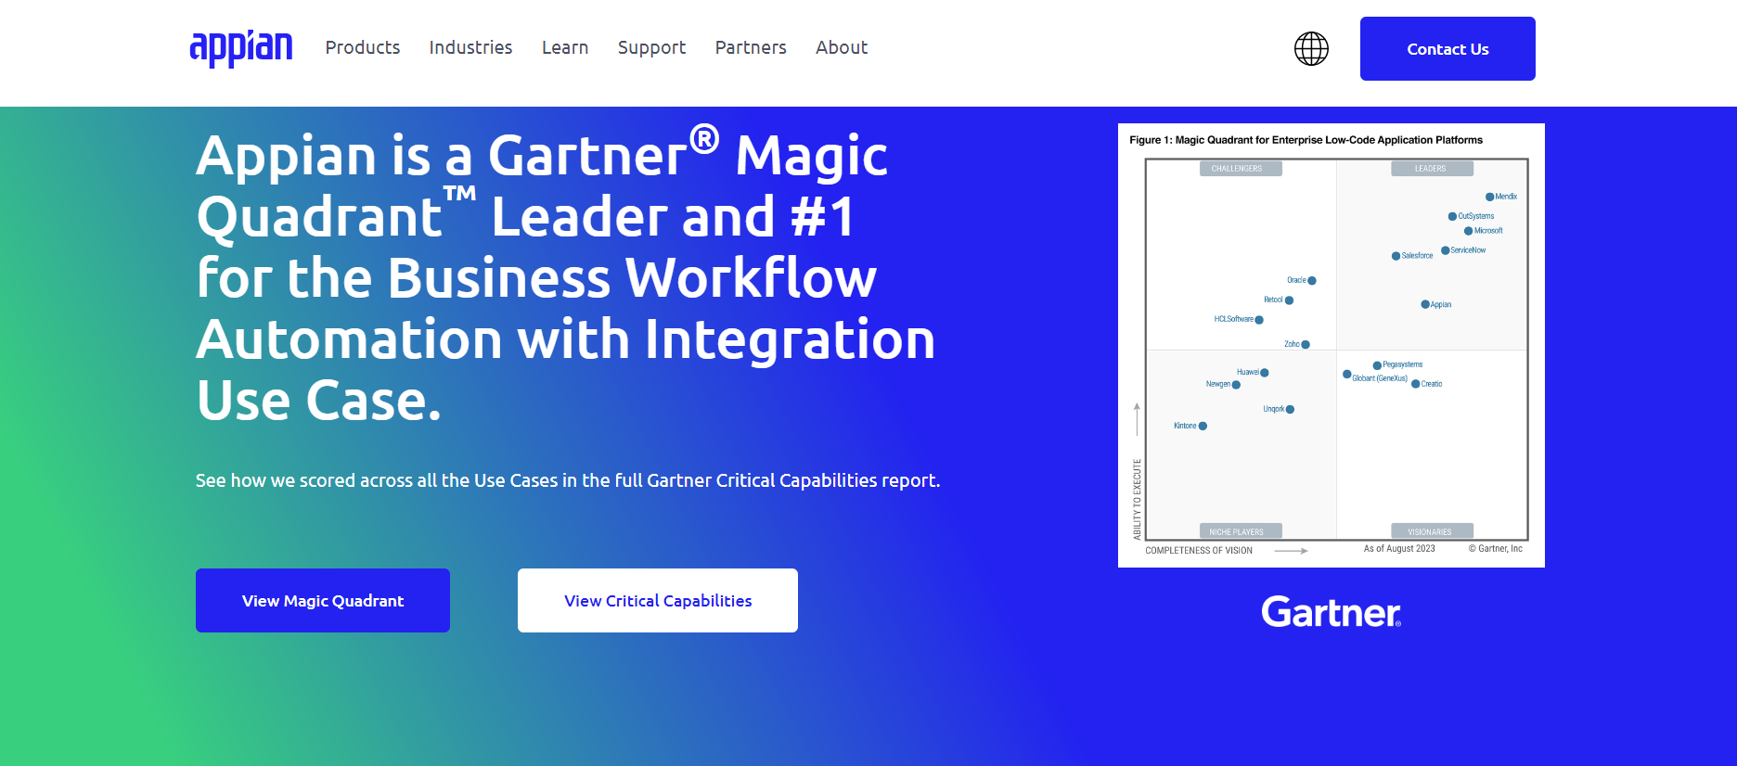Image resolution: width=1737 pixels, height=766 pixels.
Task: Click the Unqork label in the chart
Action: pos(1274,409)
